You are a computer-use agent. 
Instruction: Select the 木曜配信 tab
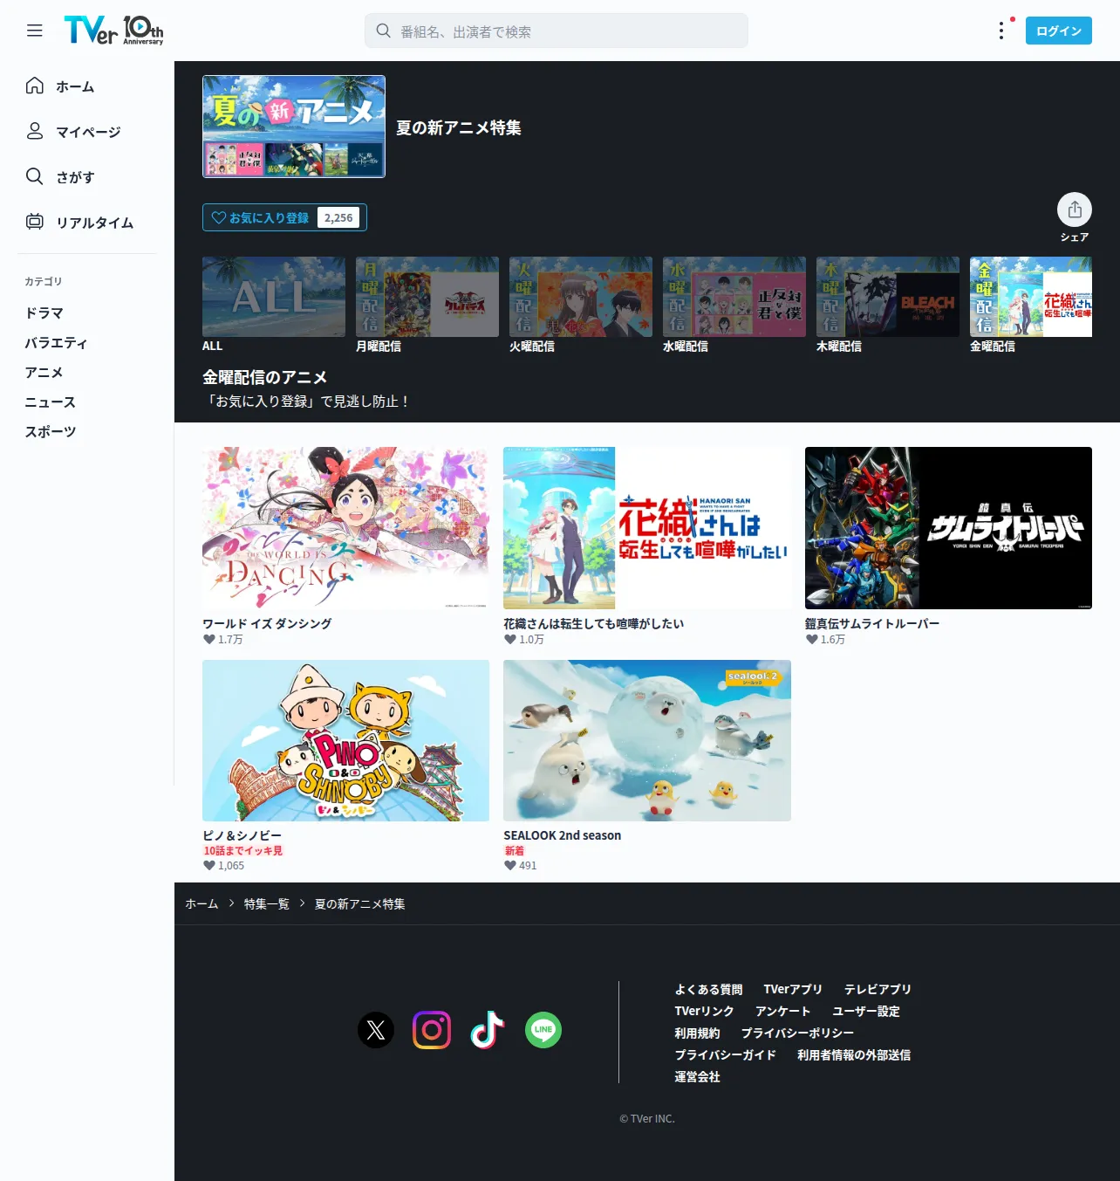[x=888, y=305]
